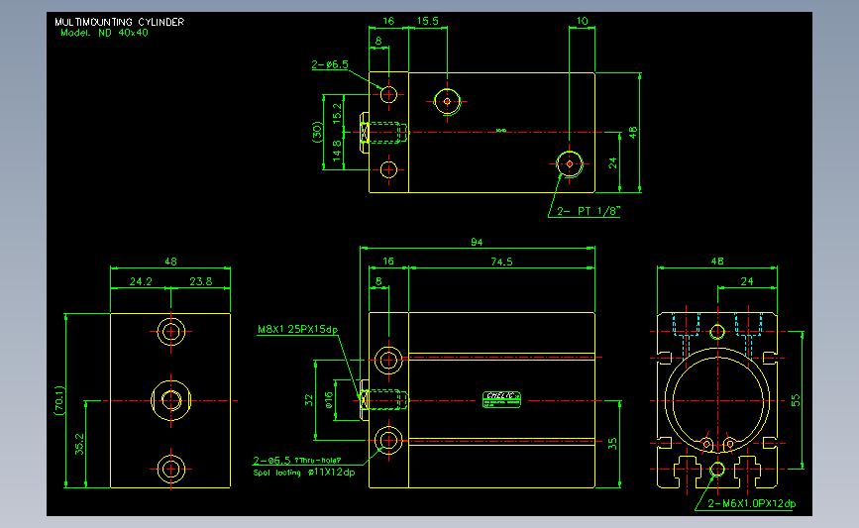The height and width of the screenshot is (528, 859).
Task: Click the 14.8 dimension text
Action: [x=337, y=150]
